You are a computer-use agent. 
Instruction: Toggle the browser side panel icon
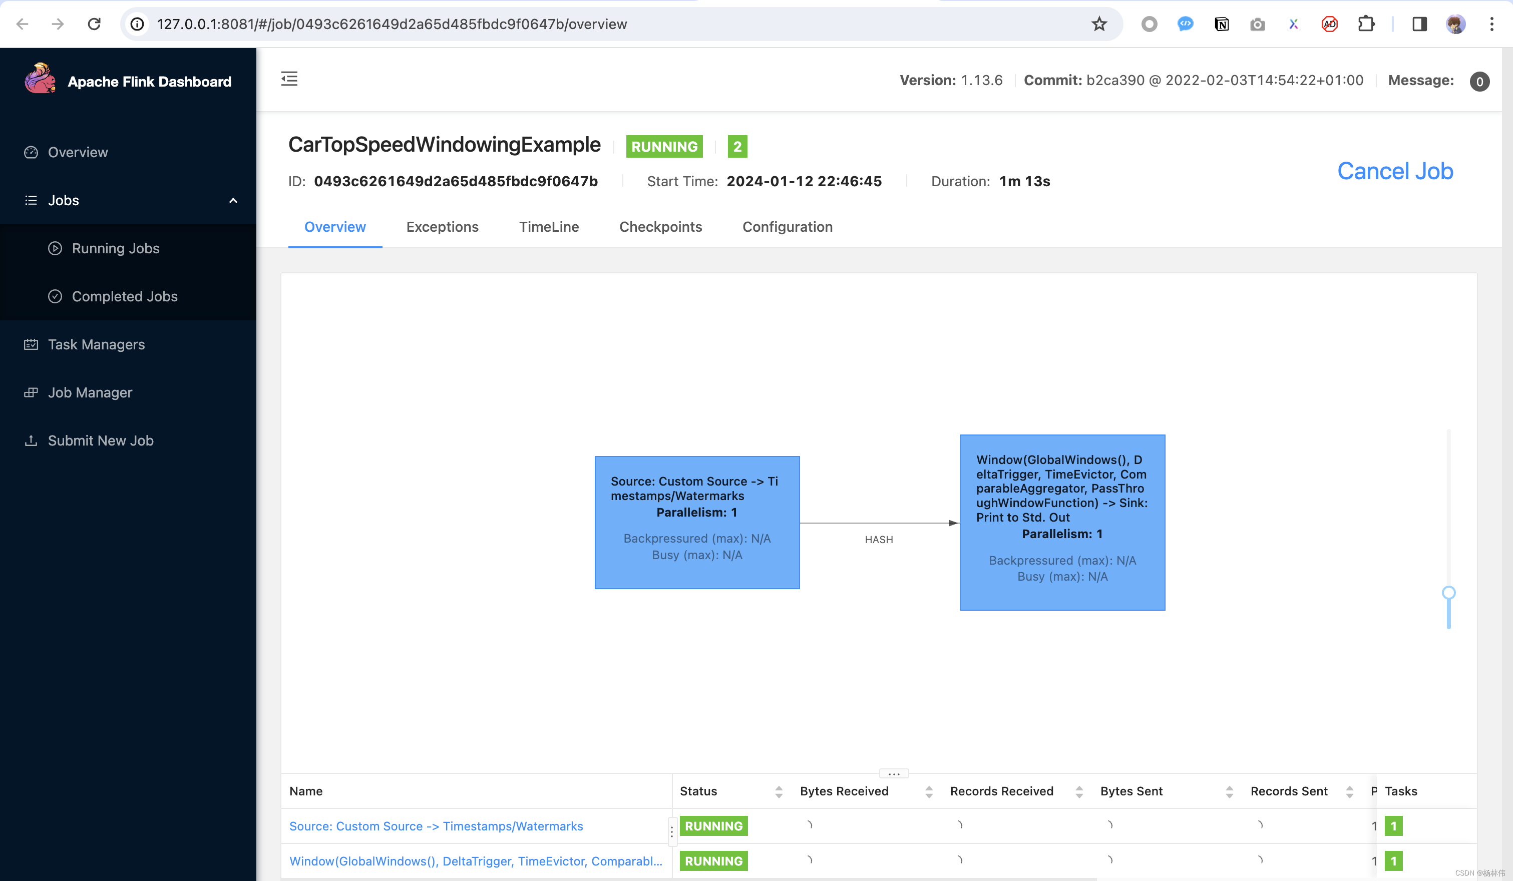click(1419, 24)
